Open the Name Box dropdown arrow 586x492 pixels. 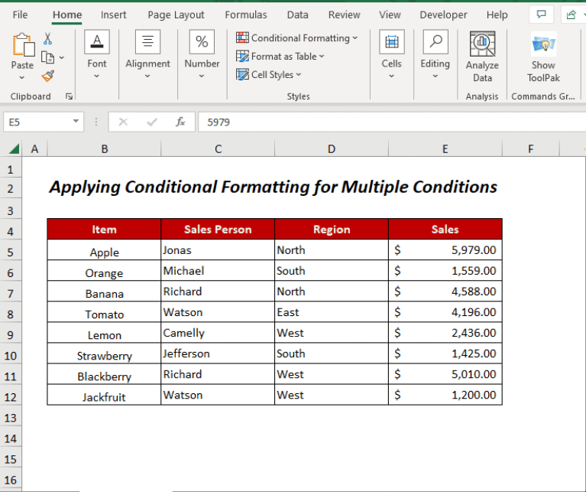pyautogui.click(x=76, y=121)
